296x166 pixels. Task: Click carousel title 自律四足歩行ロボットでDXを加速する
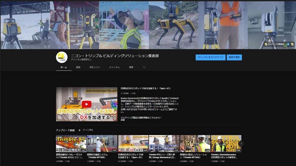coord(131,156)
